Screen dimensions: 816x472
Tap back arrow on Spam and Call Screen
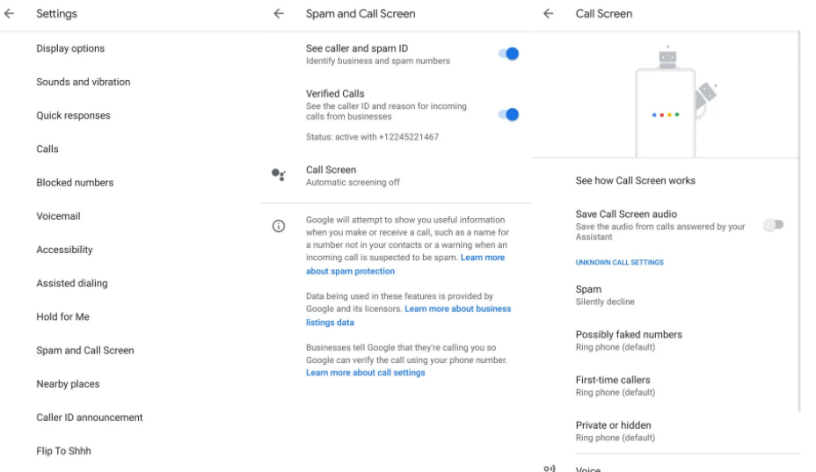tap(279, 13)
